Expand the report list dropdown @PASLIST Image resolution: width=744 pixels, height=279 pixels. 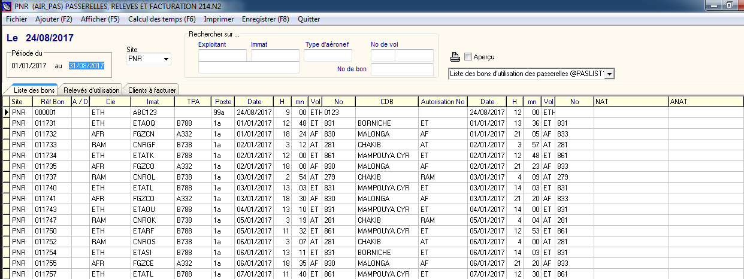coord(610,74)
